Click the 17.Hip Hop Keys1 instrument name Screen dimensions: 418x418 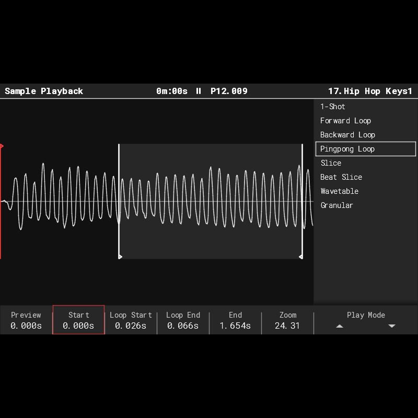click(370, 91)
